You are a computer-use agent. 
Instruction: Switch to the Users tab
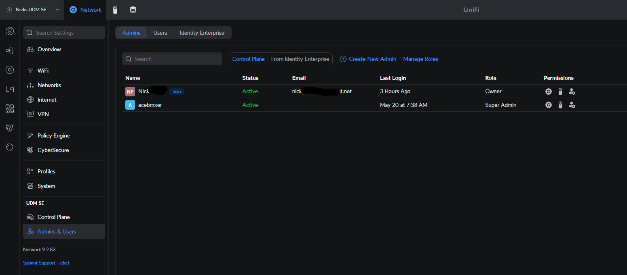click(160, 33)
